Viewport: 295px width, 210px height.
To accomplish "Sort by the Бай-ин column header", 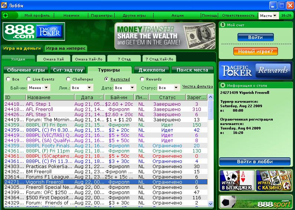I will pyautogui.click(x=119, y=97).
